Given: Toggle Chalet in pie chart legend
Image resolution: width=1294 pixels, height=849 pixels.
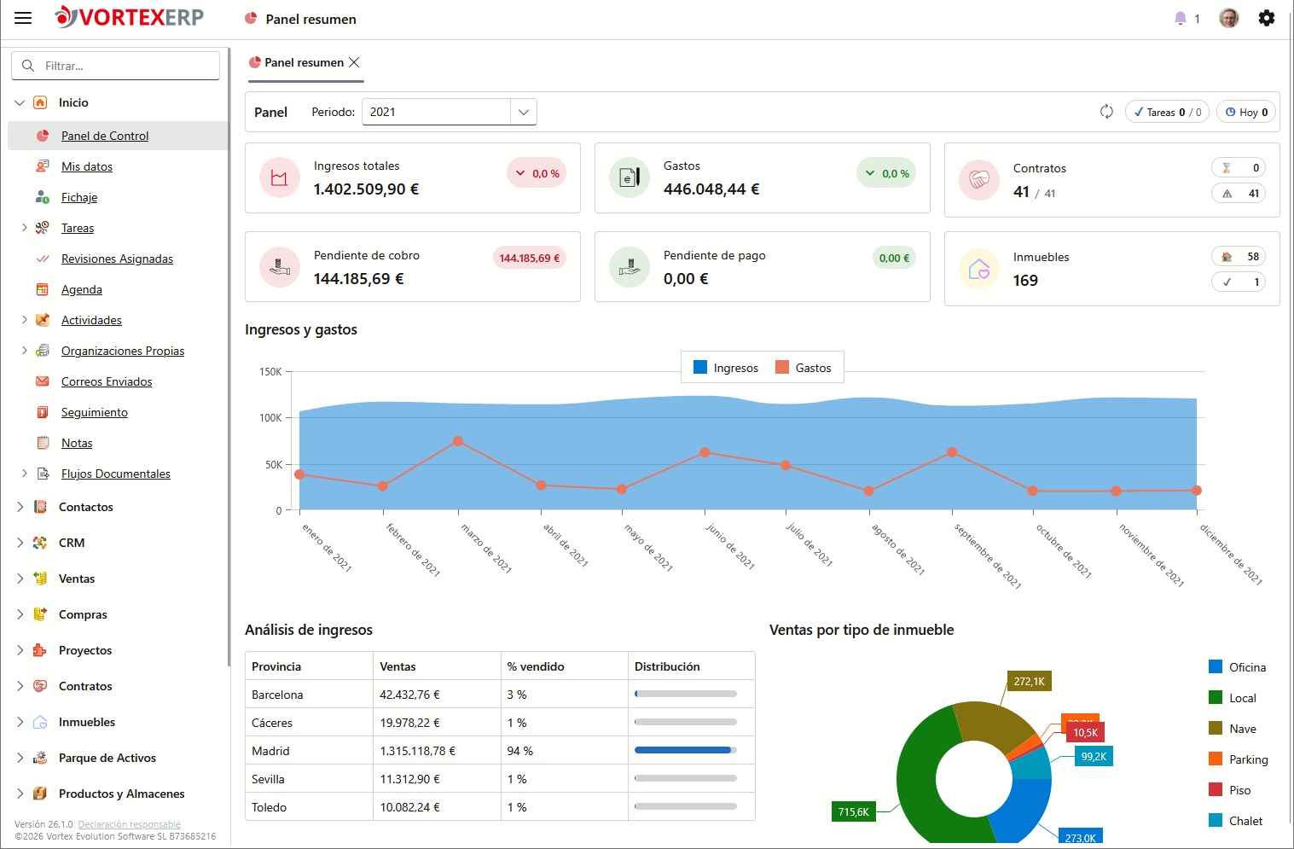Looking at the screenshot, I should click(1236, 821).
